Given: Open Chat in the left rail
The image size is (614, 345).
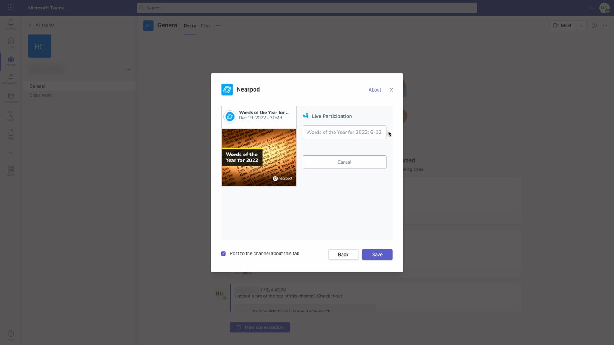Looking at the screenshot, I should [11, 43].
